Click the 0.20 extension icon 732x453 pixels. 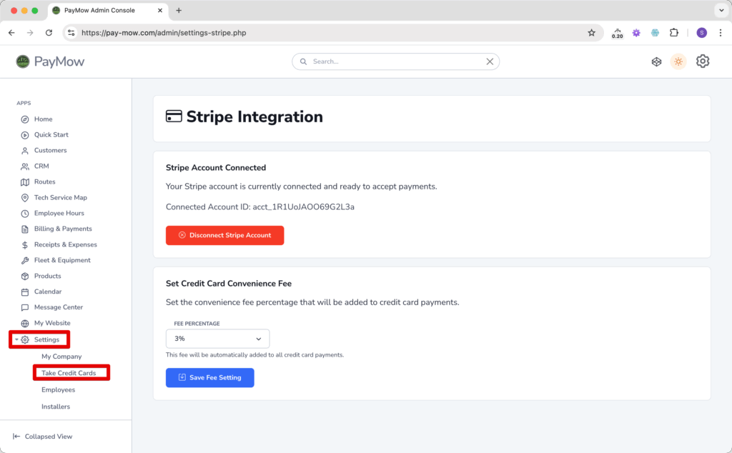[617, 33]
